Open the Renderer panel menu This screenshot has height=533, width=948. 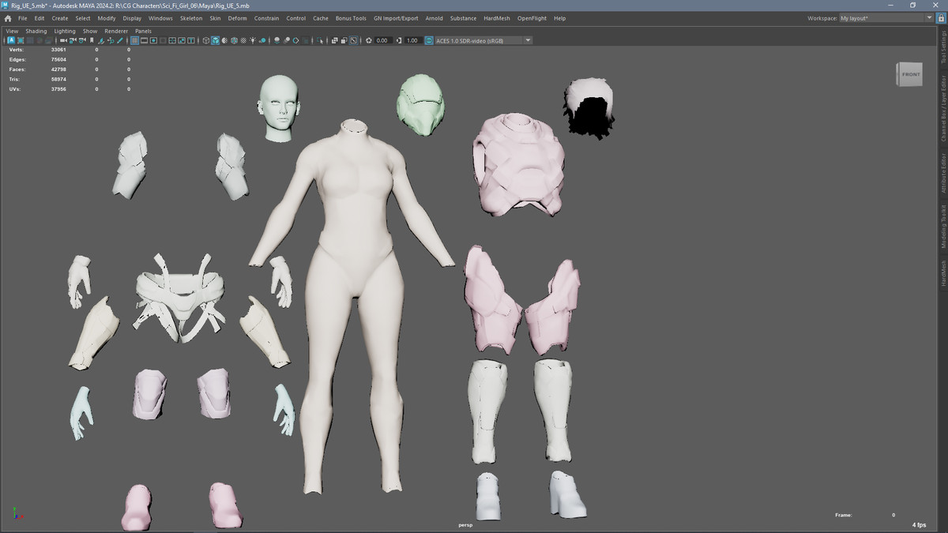click(x=115, y=31)
